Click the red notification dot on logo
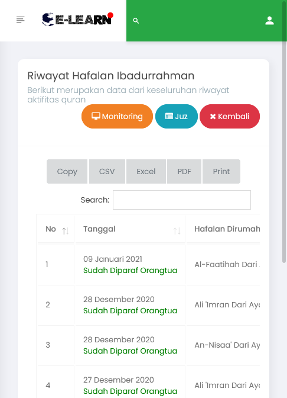The height and width of the screenshot is (398, 287). point(110,15)
